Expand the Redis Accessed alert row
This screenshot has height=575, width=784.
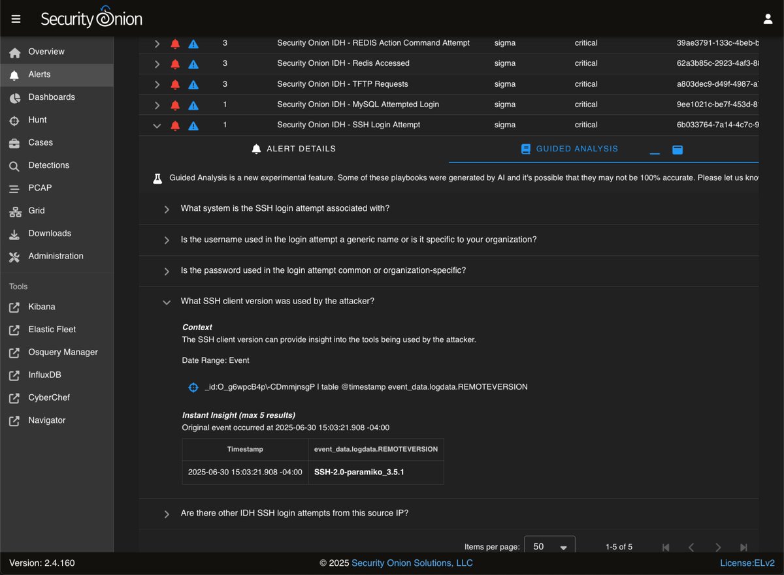[157, 64]
